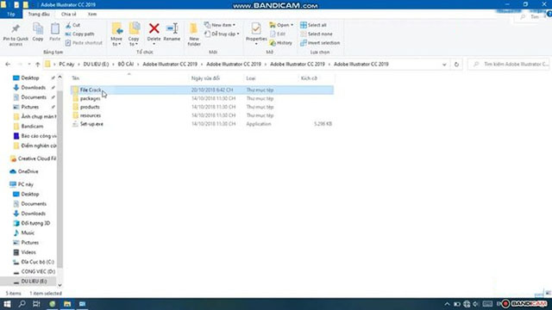Click the red Delete icon
This screenshot has height=310, width=552.
click(x=154, y=28)
